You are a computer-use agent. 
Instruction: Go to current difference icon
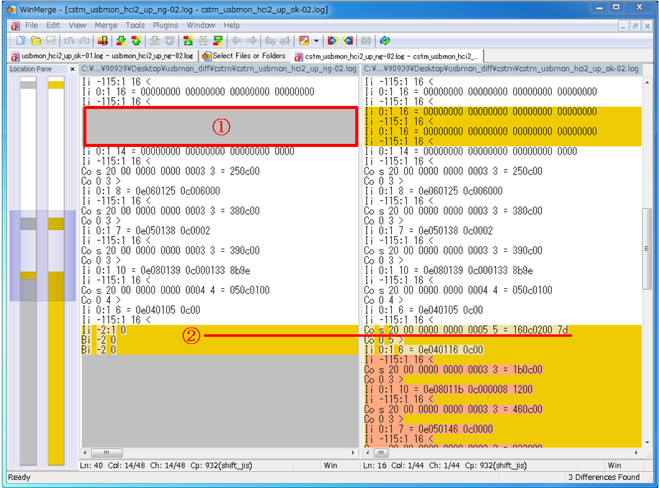point(203,41)
